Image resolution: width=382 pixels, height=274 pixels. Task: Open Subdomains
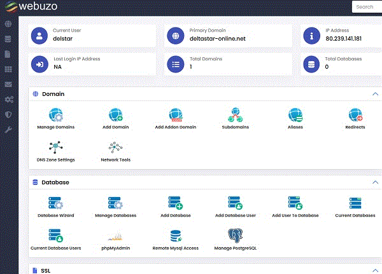click(x=236, y=118)
